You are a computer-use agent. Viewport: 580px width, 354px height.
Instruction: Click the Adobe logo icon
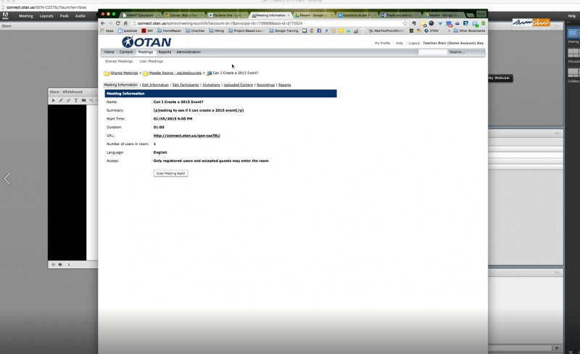pos(5,15)
